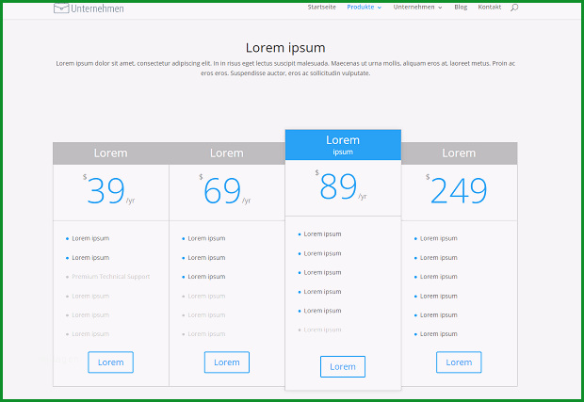
Task: Click the gray Lorem header above $69
Action: tap(227, 153)
